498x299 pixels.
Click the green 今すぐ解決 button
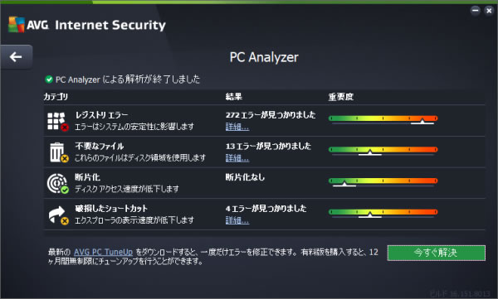tap(436, 253)
